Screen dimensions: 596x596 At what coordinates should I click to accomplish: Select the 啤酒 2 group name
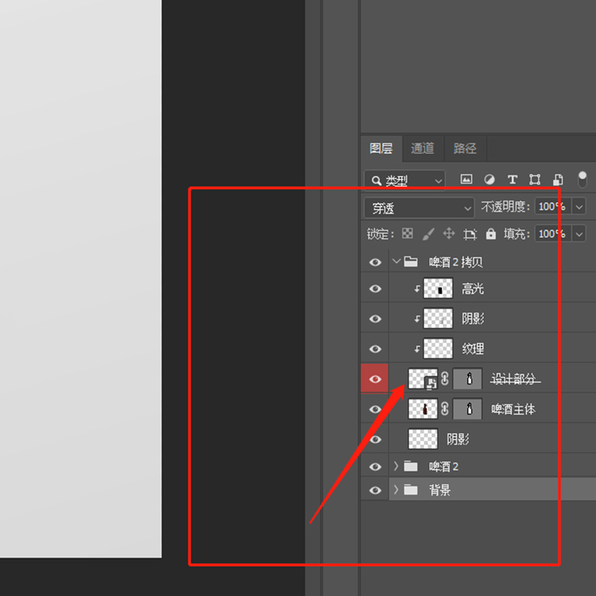(444, 466)
